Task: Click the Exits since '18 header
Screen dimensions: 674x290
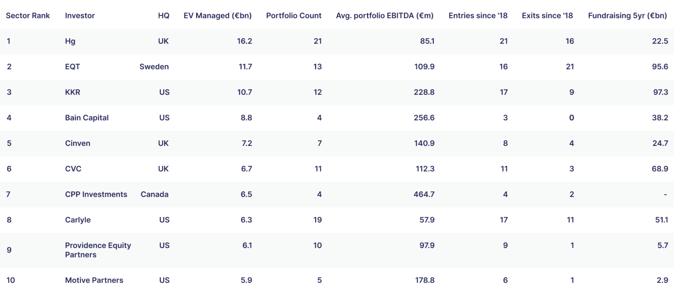Action: [x=548, y=15]
